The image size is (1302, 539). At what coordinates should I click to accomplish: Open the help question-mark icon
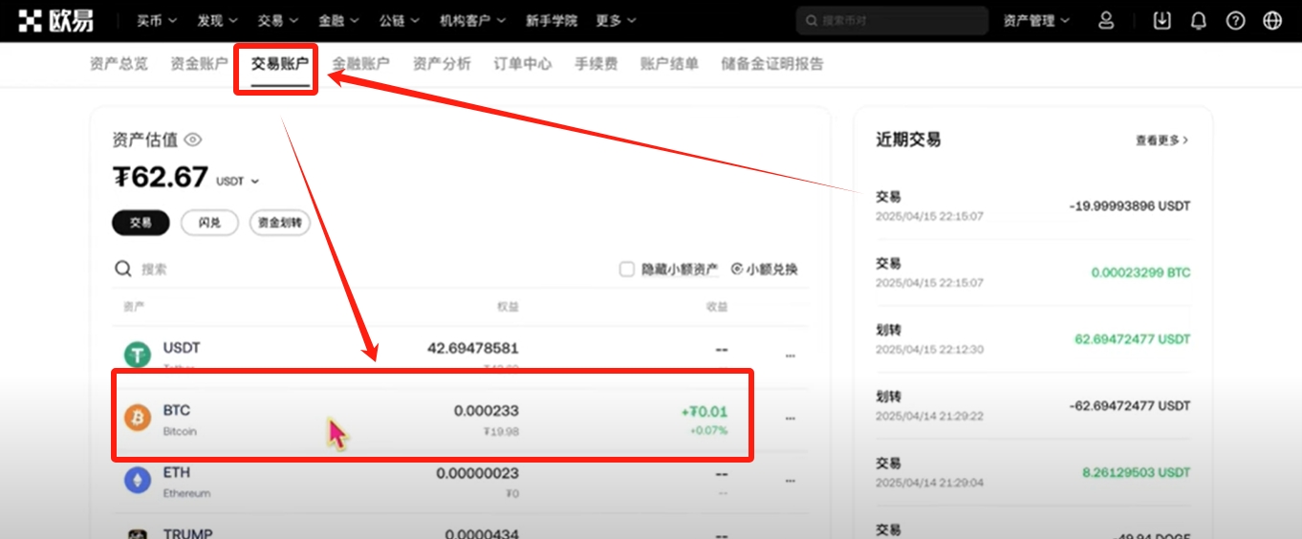point(1235,20)
